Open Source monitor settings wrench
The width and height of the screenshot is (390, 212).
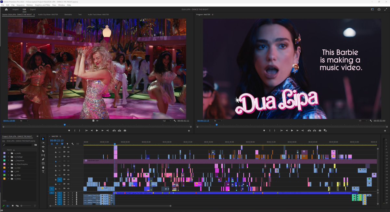click(175, 121)
